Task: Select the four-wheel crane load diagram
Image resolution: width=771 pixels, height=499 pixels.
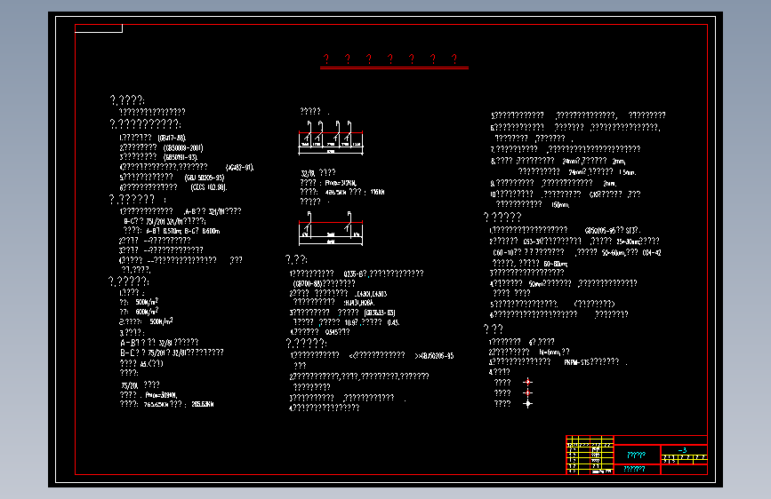Action: [x=331, y=138]
